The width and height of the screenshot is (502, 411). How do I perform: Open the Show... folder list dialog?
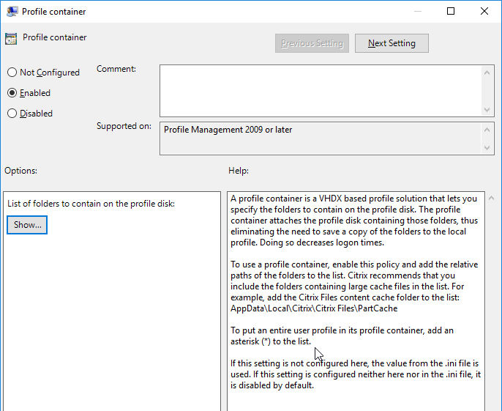(x=27, y=225)
